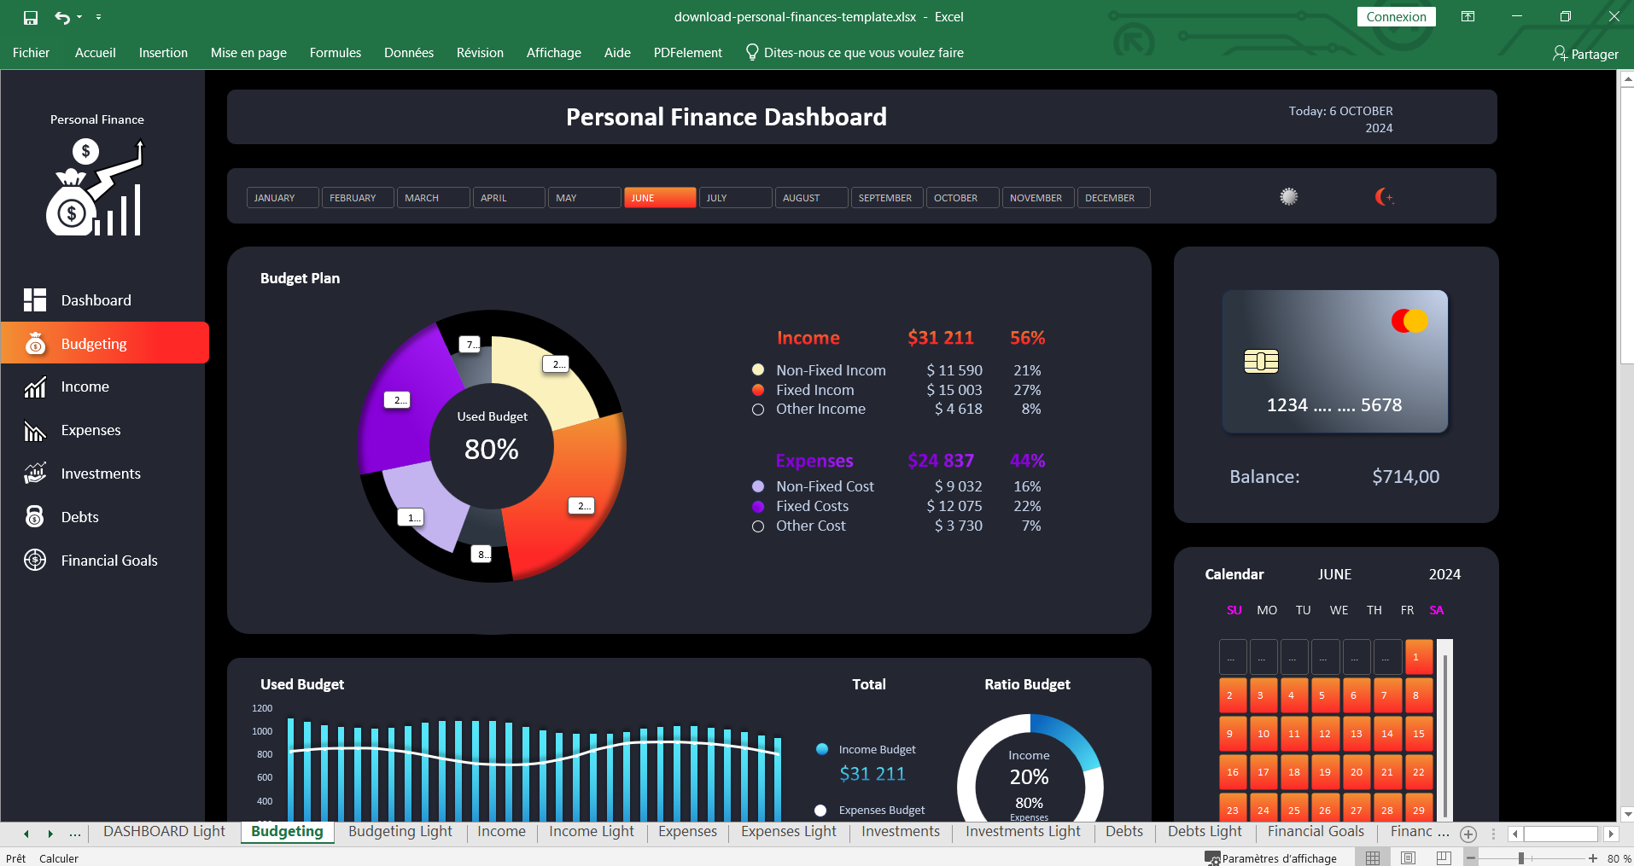The image size is (1634, 866).
Task: Select the MARCH month button
Action: pyautogui.click(x=434, y=198)
